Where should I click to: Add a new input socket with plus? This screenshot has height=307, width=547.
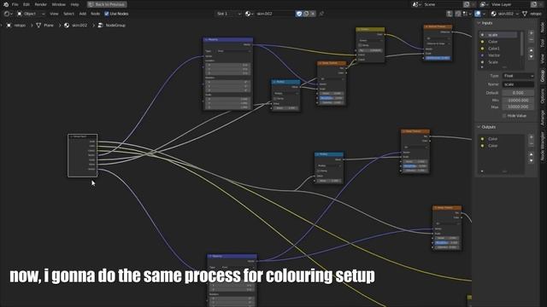click(531, 33)
